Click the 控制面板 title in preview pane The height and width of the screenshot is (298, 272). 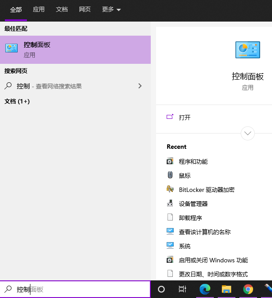(248, 77)
